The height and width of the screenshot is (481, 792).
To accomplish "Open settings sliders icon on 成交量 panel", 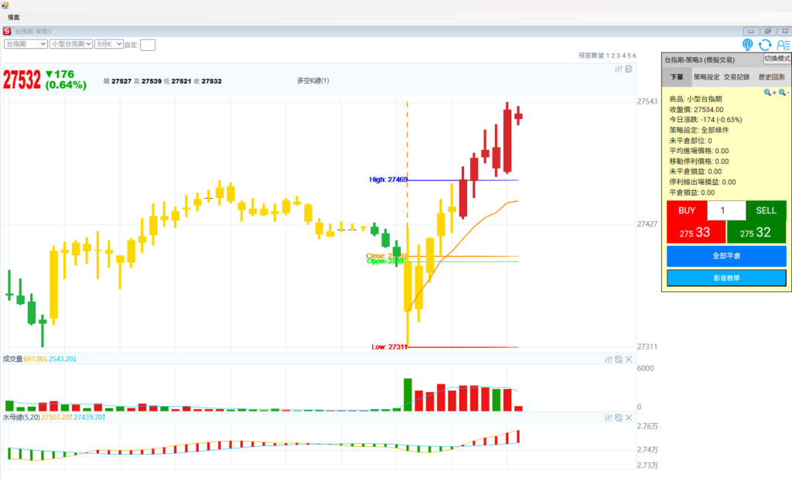I will tap(608, 359).
